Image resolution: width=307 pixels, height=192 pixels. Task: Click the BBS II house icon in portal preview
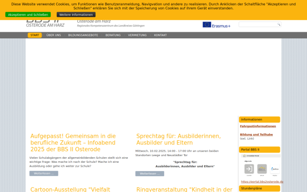coord(262,169)
